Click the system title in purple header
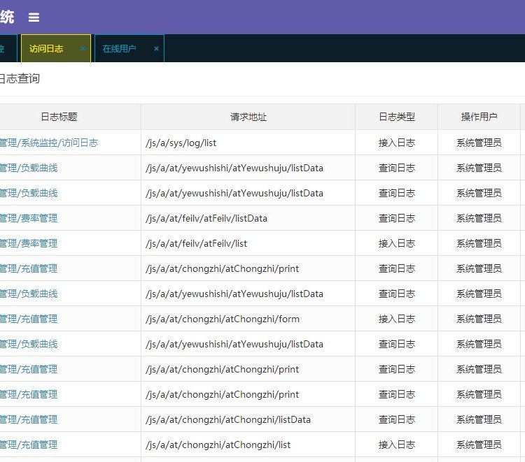Image resolution: width=525 pixels, height=462 pixels. coord(7,17)
